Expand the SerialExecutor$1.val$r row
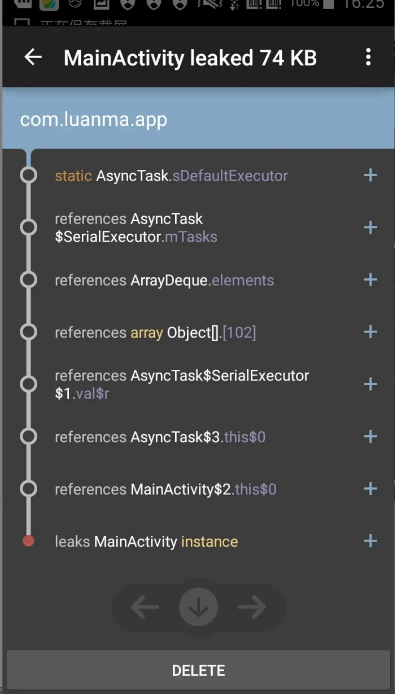Screen dimensions: 395x694 click(370, 384)
